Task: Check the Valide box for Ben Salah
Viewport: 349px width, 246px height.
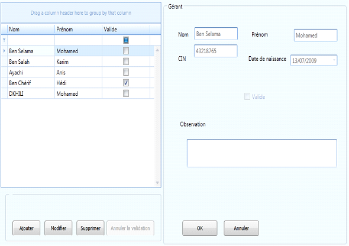Action: (x=126, y=61)
